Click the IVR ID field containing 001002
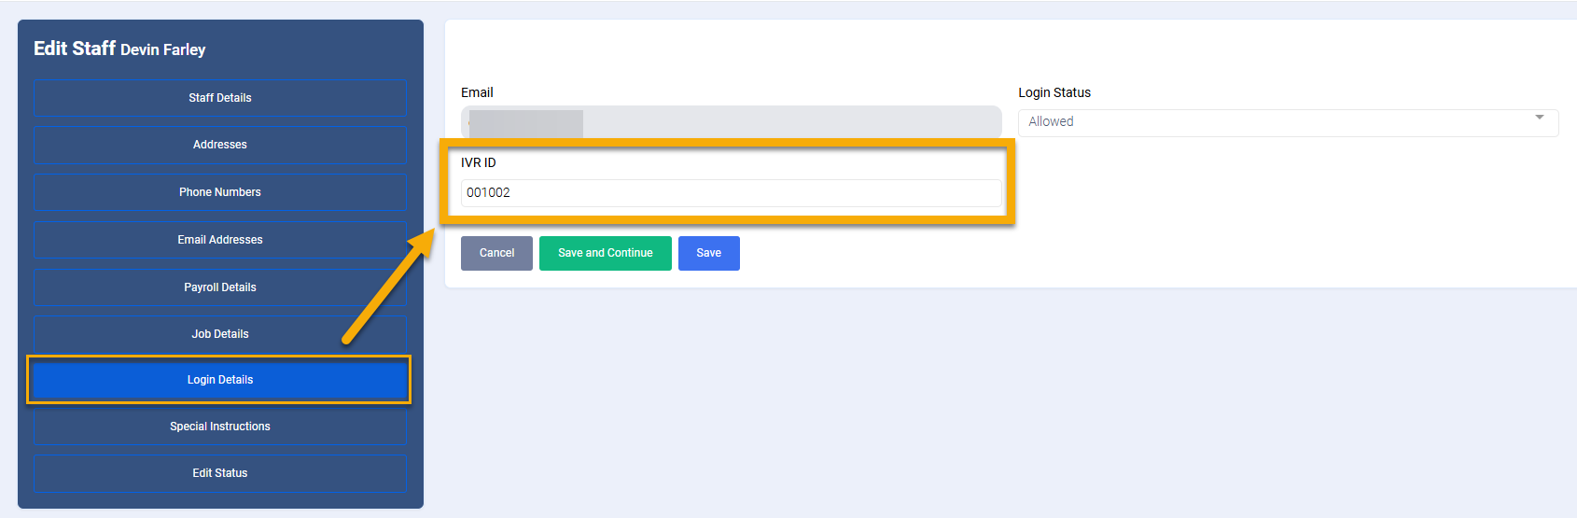 731,193
